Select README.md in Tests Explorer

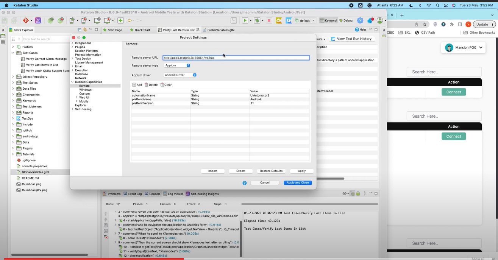tap(30, 178)
